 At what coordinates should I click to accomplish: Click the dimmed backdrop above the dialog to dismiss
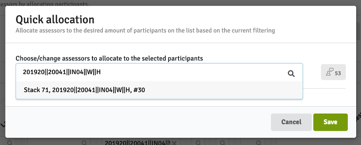[x=180, y=2]
